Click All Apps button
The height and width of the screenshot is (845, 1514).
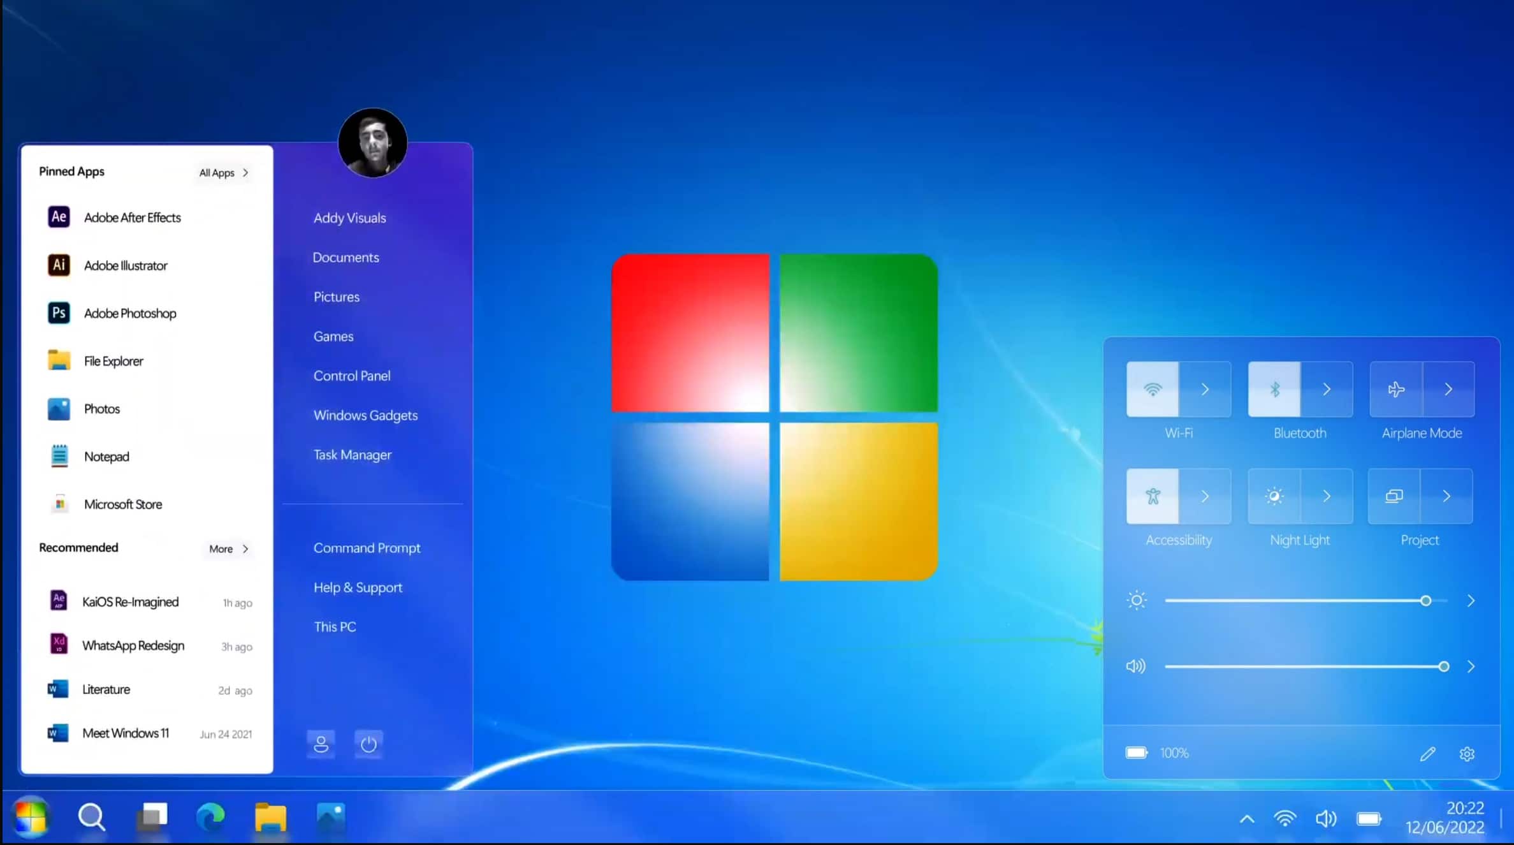point(224,172)
